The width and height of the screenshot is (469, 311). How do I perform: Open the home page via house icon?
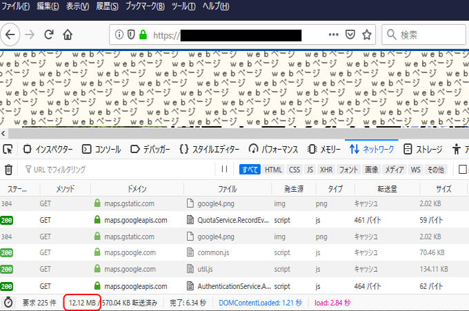68,34
